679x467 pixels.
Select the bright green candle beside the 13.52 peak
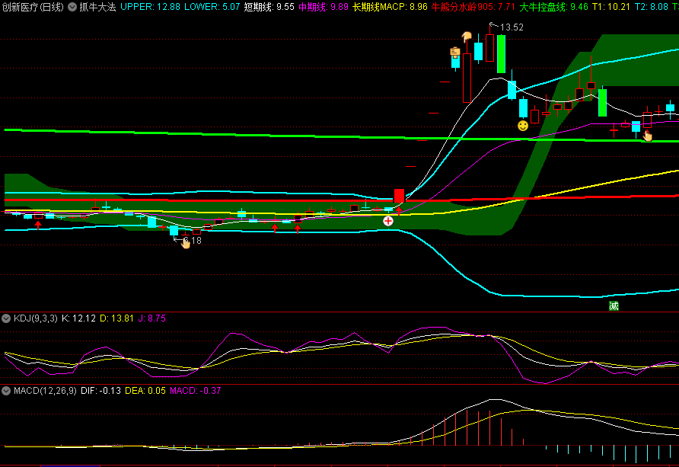coord(501,54)
